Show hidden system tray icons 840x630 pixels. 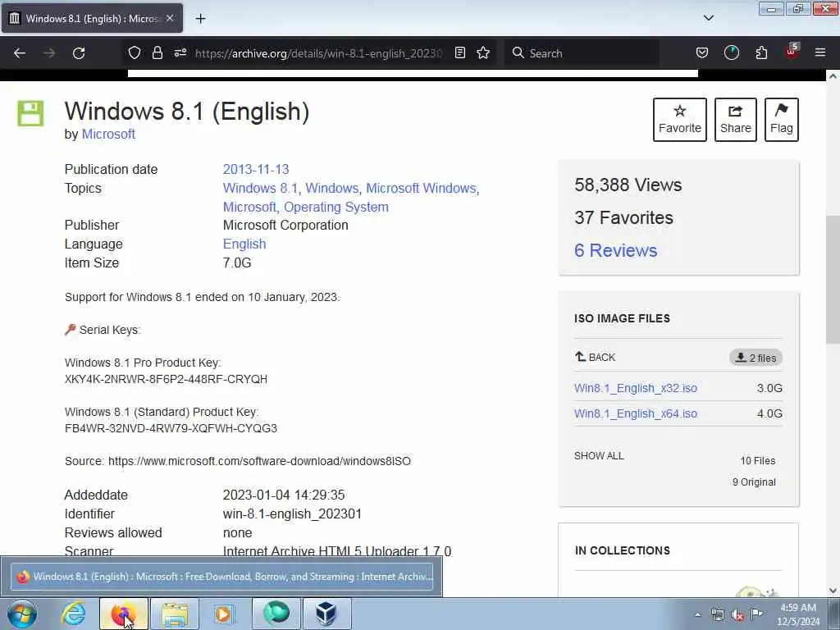(x=697, y=614)
